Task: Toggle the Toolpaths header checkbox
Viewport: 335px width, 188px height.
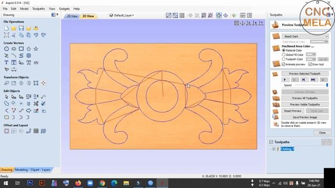Action: 271,142
